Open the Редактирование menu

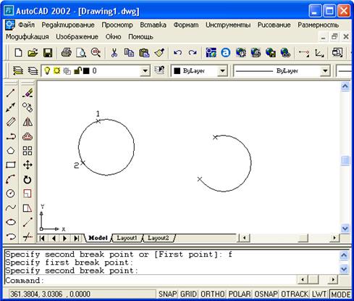pyautogui.click(x=68, y=25)
